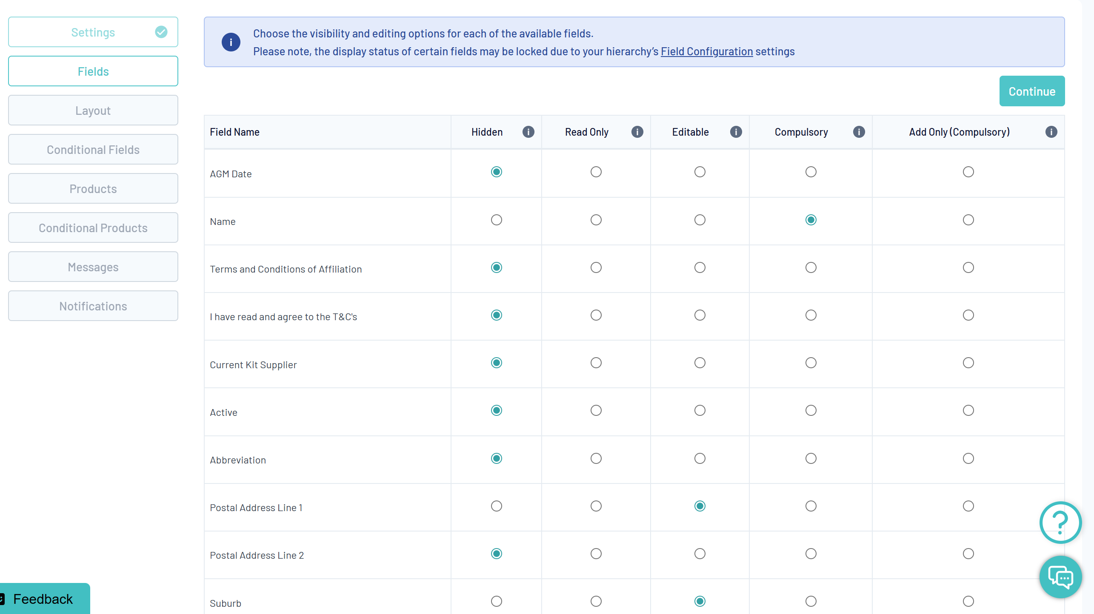Viewport: 1094px width, 614px height.
Task: Set AGM Date to Editable
Action: point(700,172)
